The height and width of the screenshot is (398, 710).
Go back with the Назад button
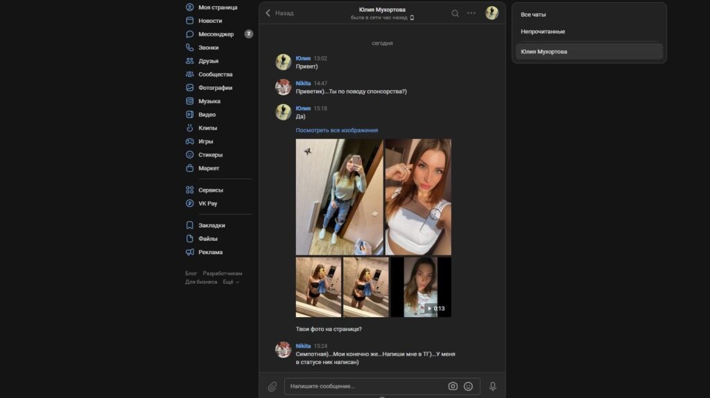point(280,13)
